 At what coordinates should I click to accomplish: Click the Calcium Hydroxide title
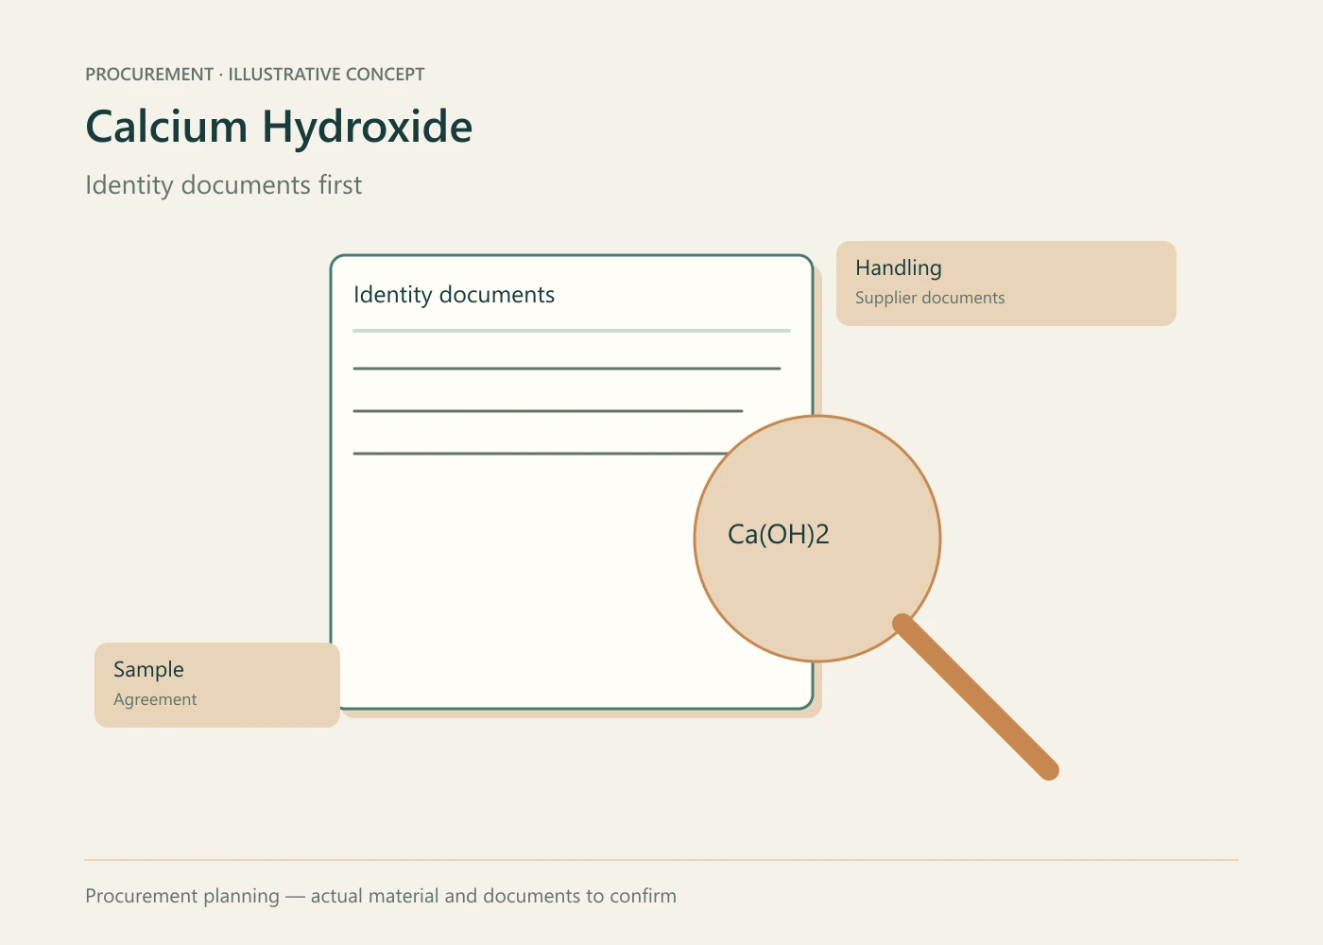279,127
